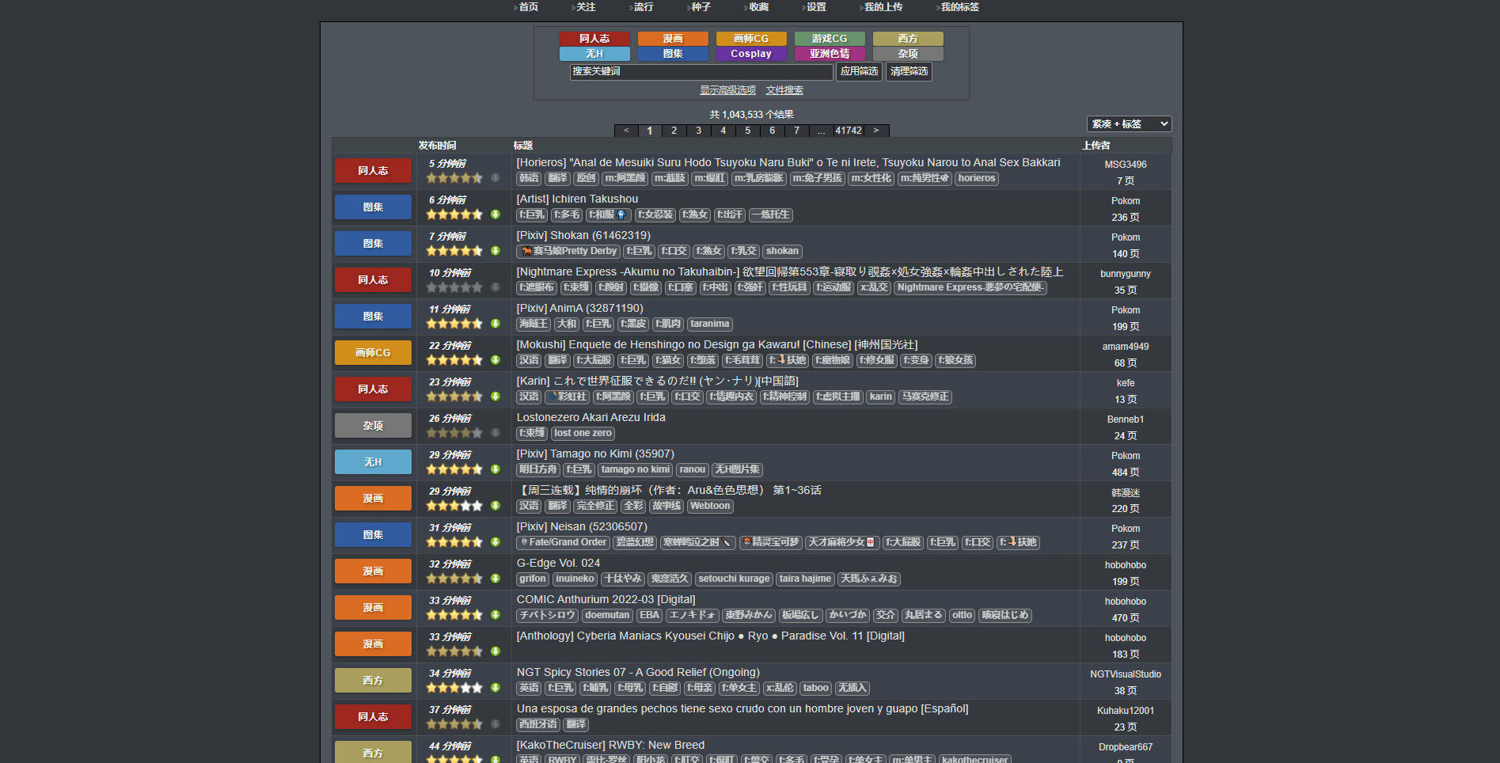The image size is (1500, 763).
Task: Click the grey torrent icon on the 5 分钟前 row
Action: 495,178
